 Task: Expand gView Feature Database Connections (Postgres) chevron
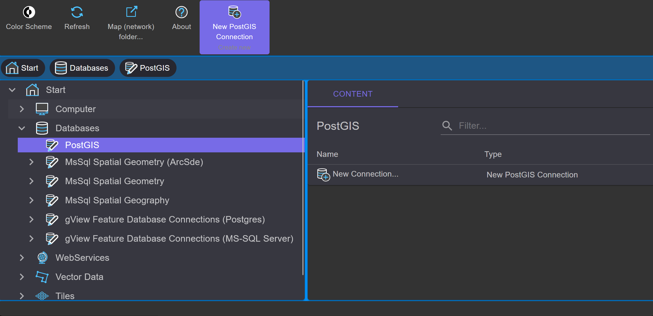[31, 219]
